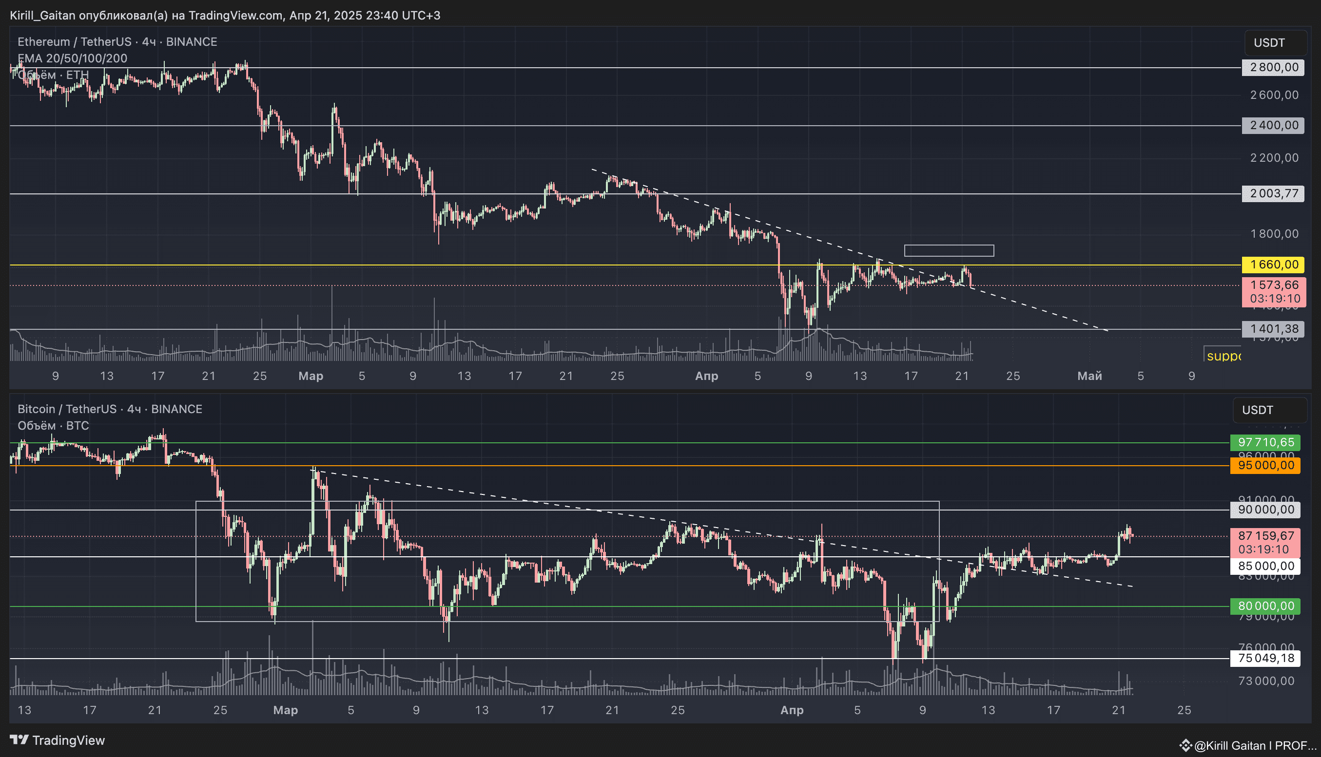Open the Ethereum chart USDT currency selector
This screenshot has height=757, width=1321.
click(x=1275, y=43)
